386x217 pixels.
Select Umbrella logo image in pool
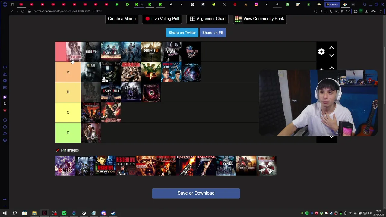coord(267,165)
